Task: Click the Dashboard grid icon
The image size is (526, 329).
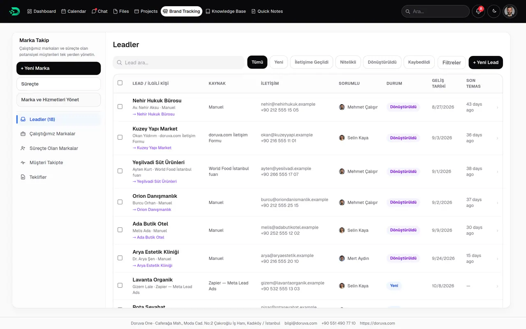Action: [30, 12]
